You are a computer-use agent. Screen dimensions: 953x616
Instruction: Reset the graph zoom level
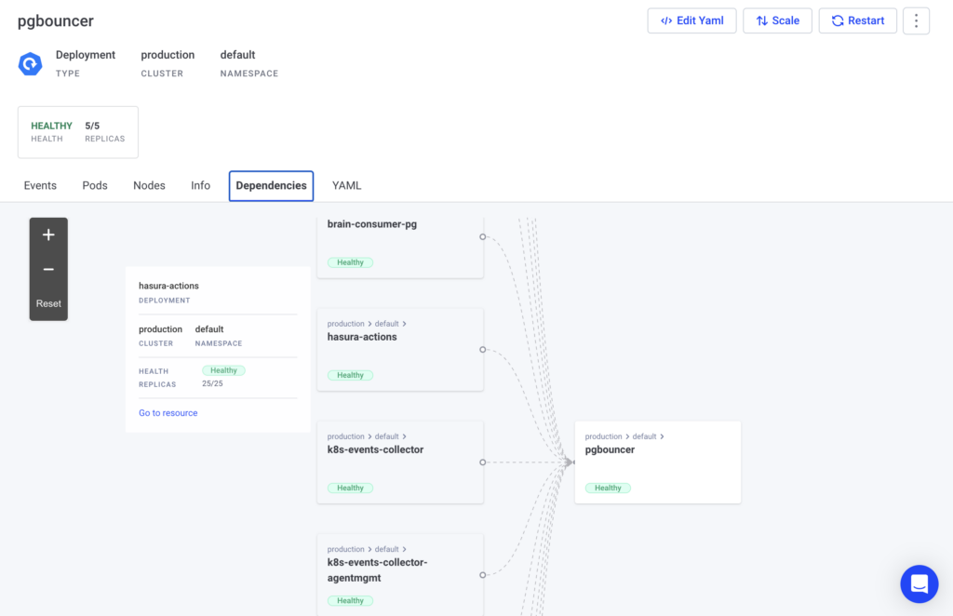pos(48,303)
